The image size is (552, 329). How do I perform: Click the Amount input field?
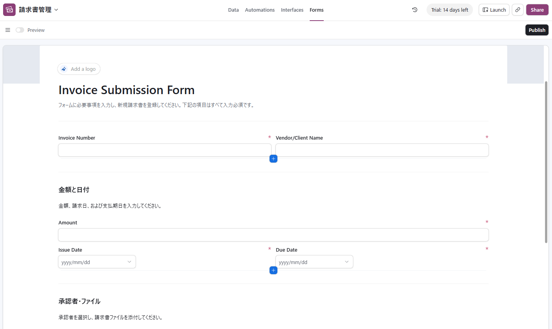[x=273, y=235]
